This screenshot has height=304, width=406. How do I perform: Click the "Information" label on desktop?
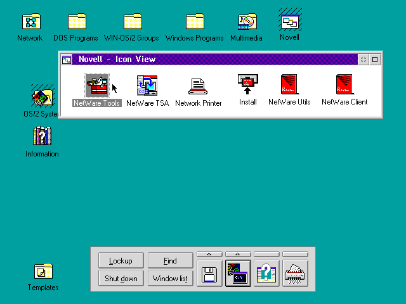coord(42,154)
